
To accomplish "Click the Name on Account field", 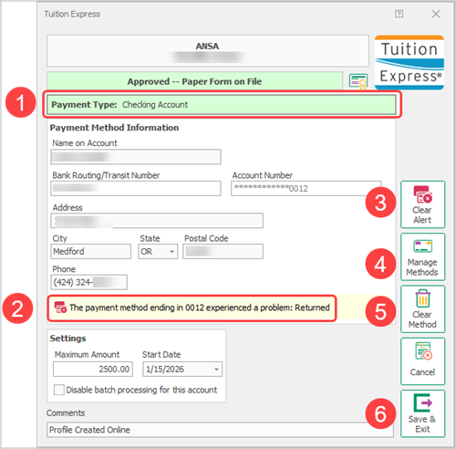I will (136, 157).
